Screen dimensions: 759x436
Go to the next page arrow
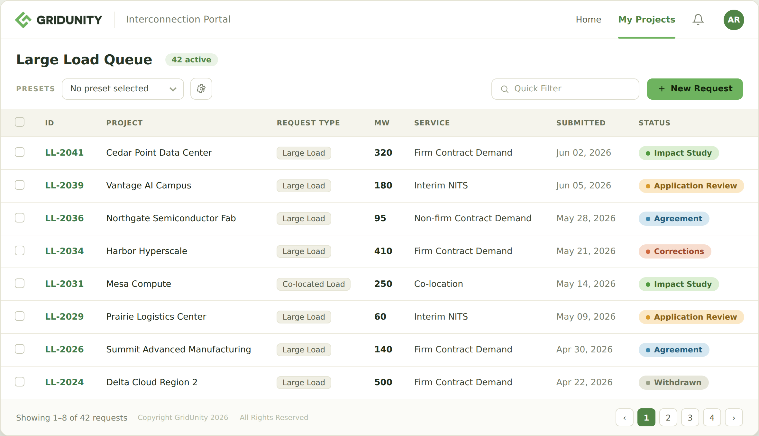coord(734,417)
